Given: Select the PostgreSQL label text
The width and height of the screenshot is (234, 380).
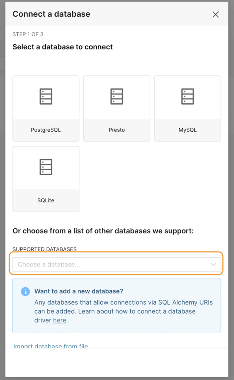Looking at the screenshot, I should point(46,130).
